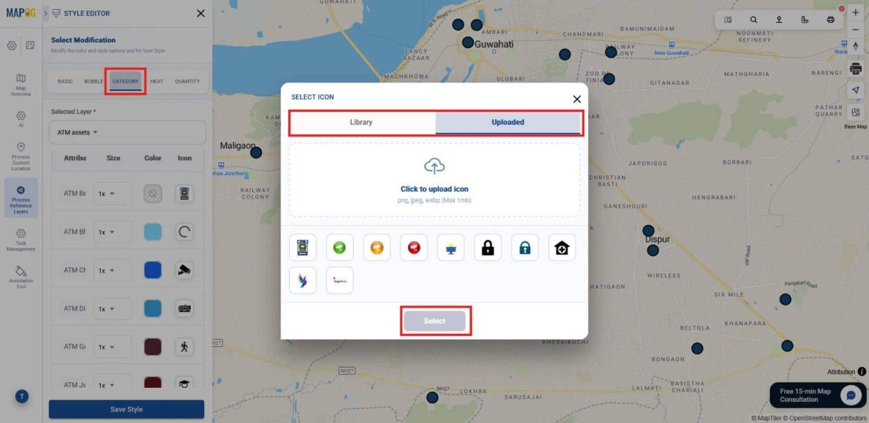Open the blue color swatch for ATM Ch
Image resolution: width=869 pixels, height=423 pixels.
(152, 270)
